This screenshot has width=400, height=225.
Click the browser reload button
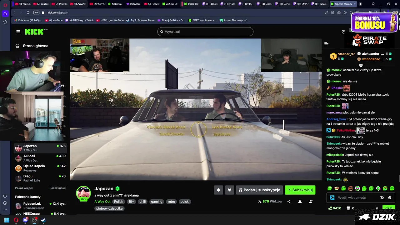pyautogui.click(x=28, y=12)
